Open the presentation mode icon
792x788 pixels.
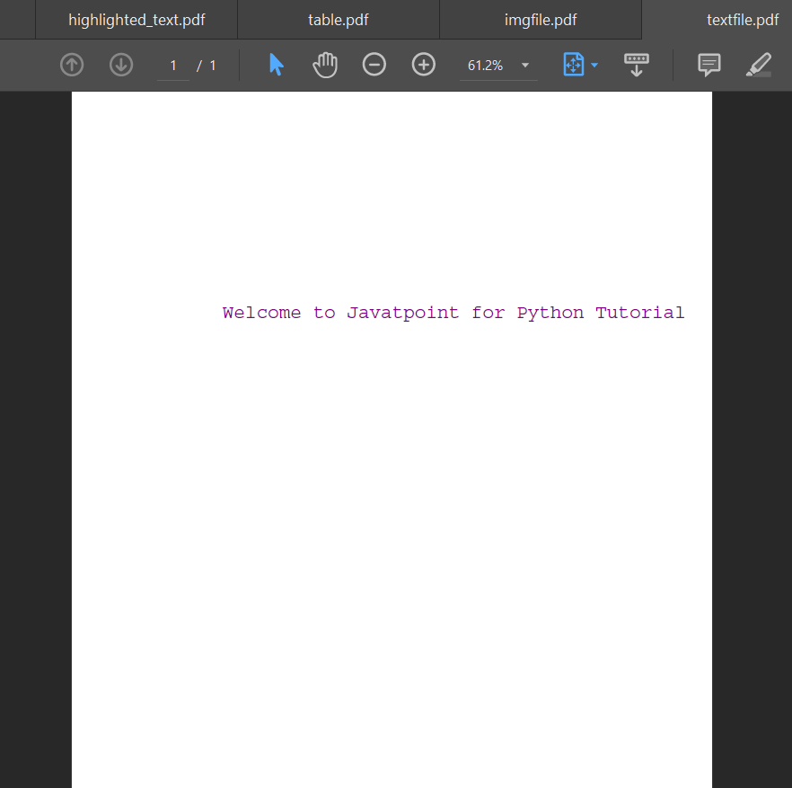[x=637, y=64]
